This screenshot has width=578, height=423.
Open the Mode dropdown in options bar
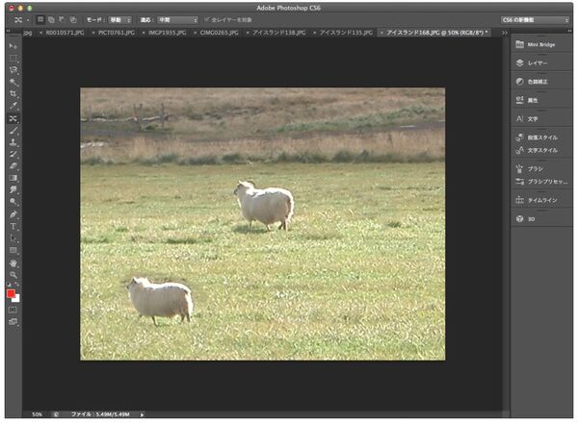coord(120,20)
